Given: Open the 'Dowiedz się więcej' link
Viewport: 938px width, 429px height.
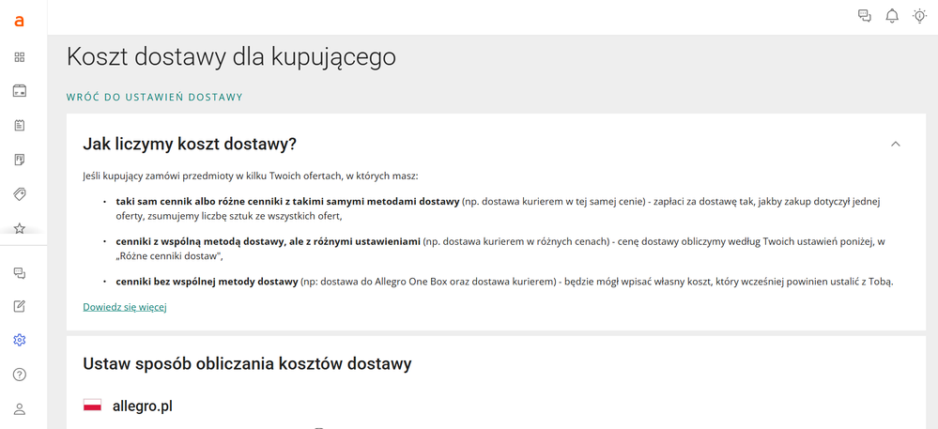Looking at the screenshot, I should pyautogui.click(x=125, y=307).
